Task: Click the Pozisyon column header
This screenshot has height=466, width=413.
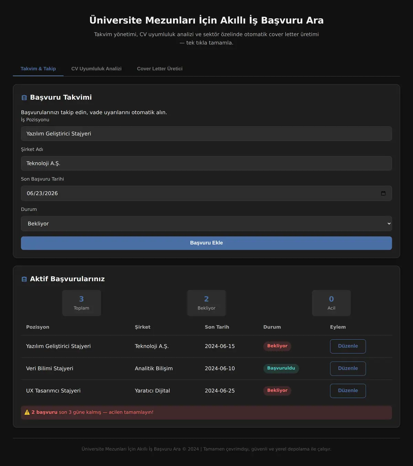Action: (38, 327)
